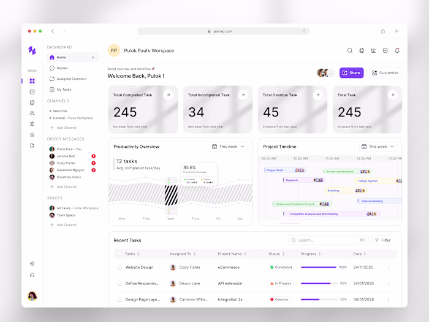Open more options for Website Design row

[x=389, y=267]
